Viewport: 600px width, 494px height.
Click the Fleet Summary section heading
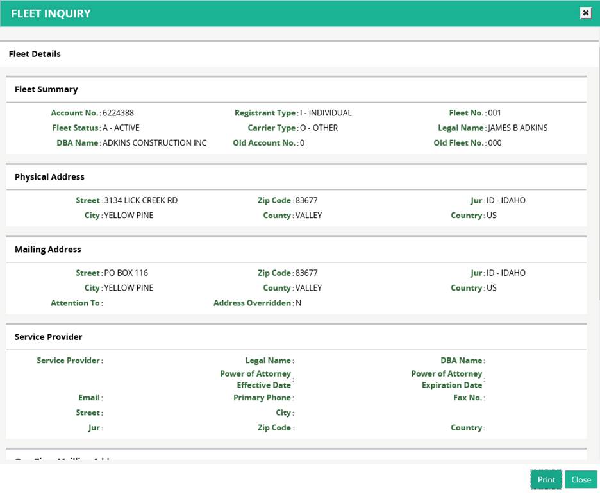tap(46, 89)
